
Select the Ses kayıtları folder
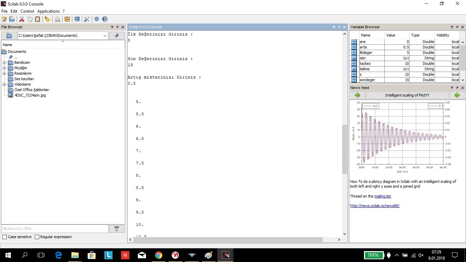(x=24, y=79)
